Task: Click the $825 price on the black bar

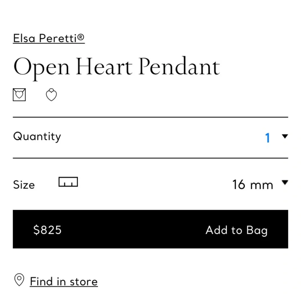Action: point(47,230)
